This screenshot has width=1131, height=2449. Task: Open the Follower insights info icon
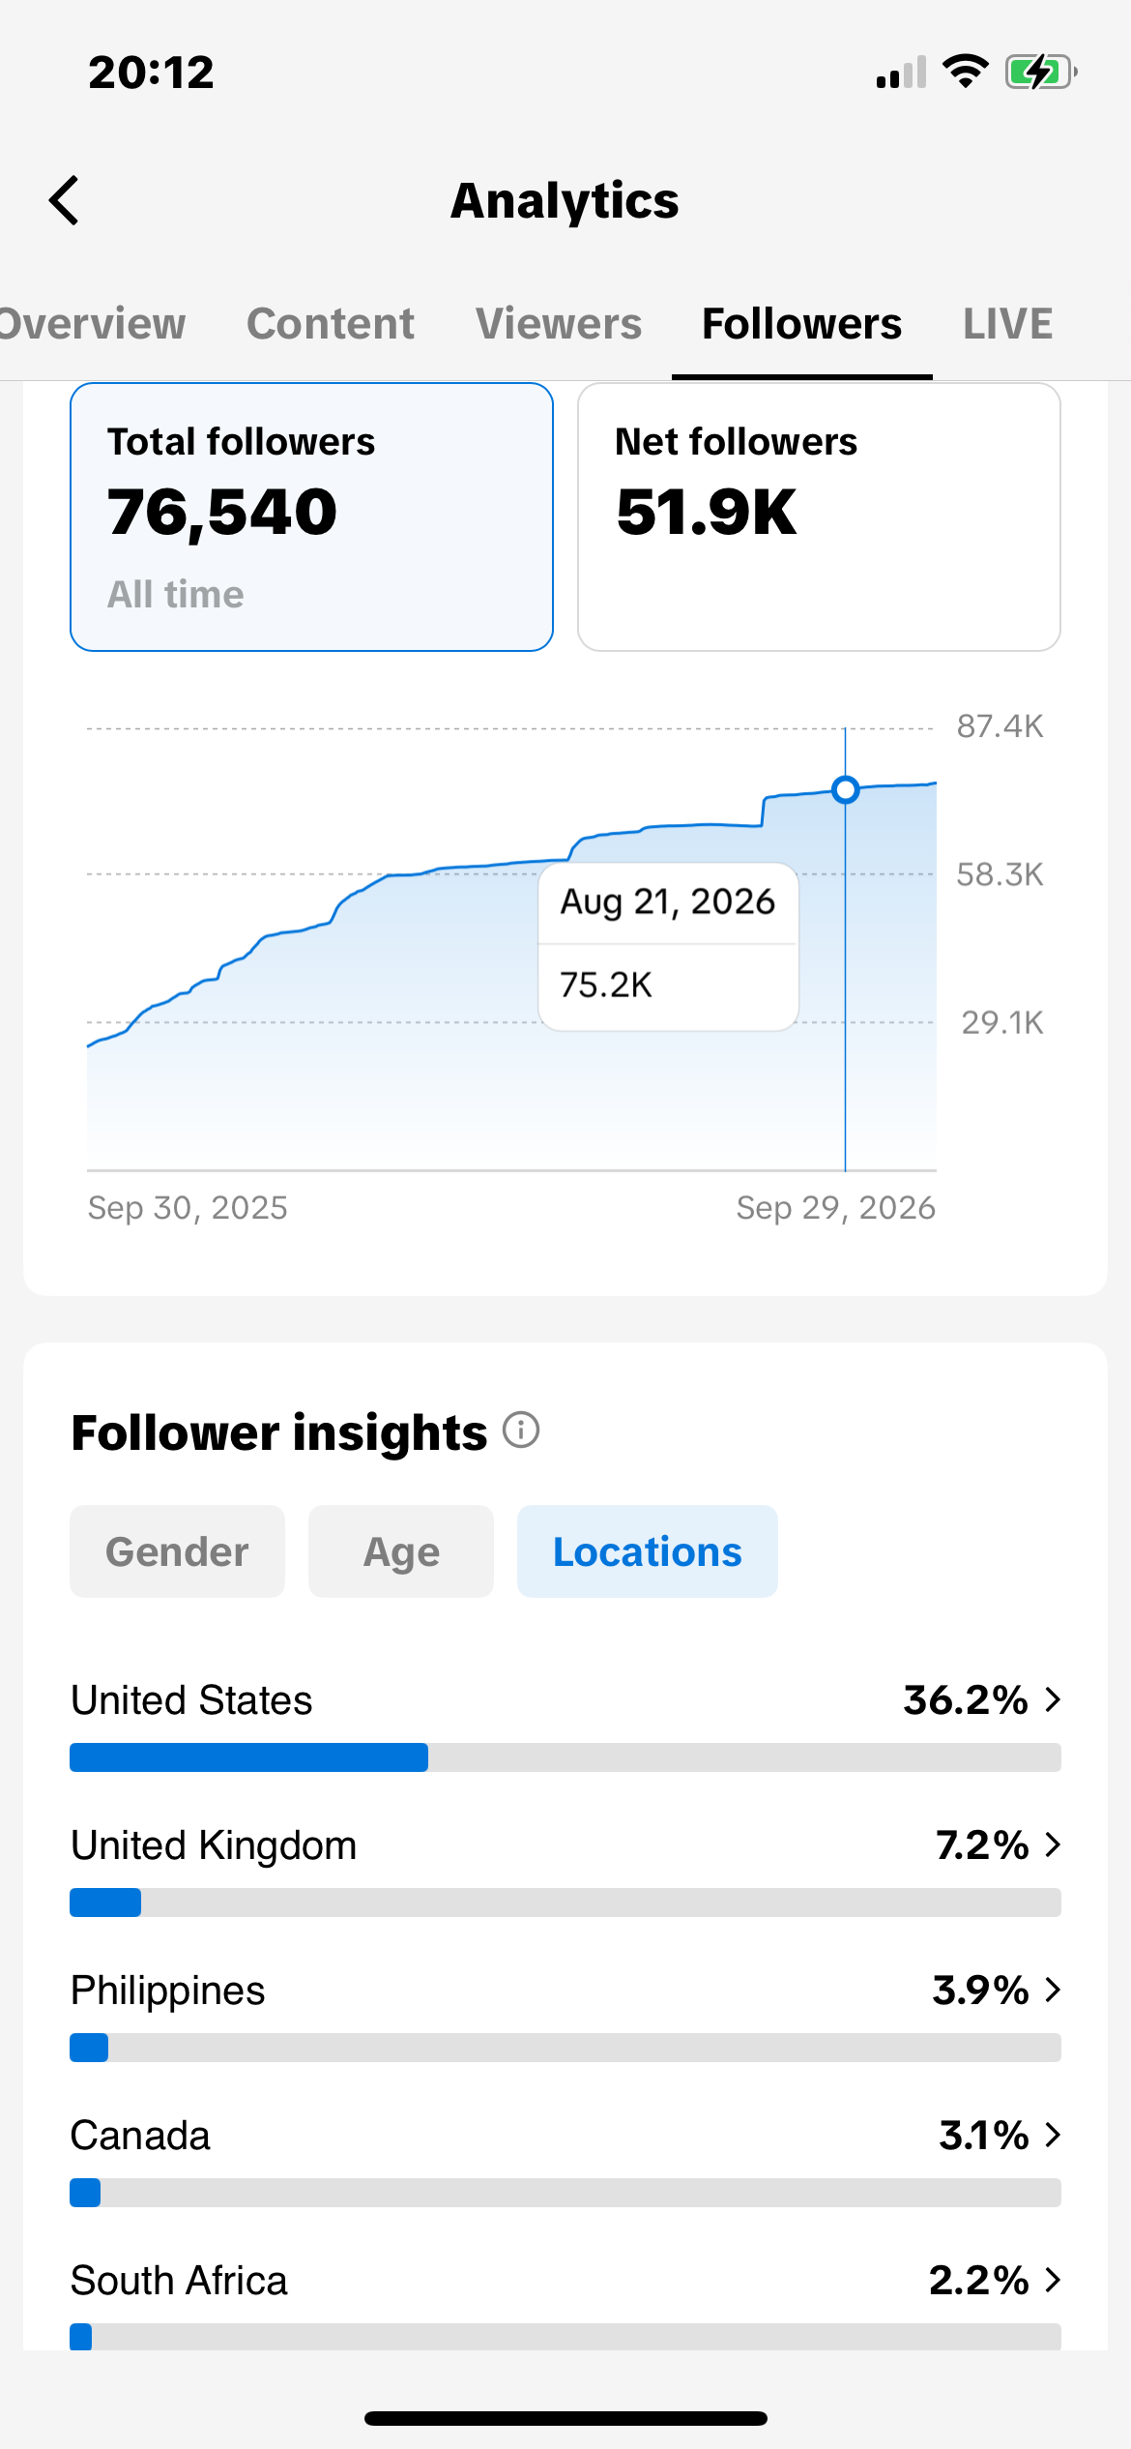pyautogui.click(x=521, y=1430)
